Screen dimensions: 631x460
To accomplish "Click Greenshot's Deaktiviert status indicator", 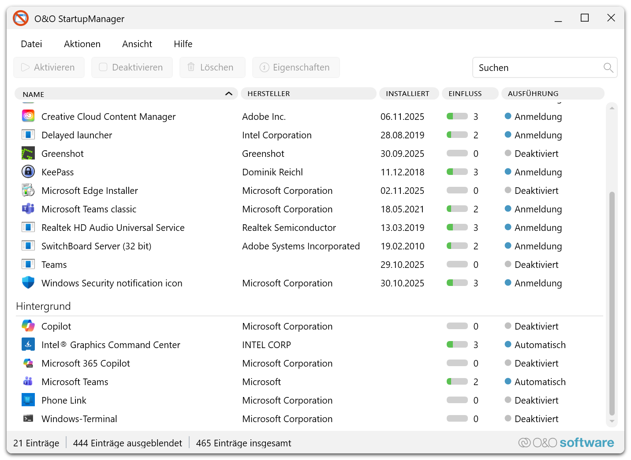I will tap(508, 153).
